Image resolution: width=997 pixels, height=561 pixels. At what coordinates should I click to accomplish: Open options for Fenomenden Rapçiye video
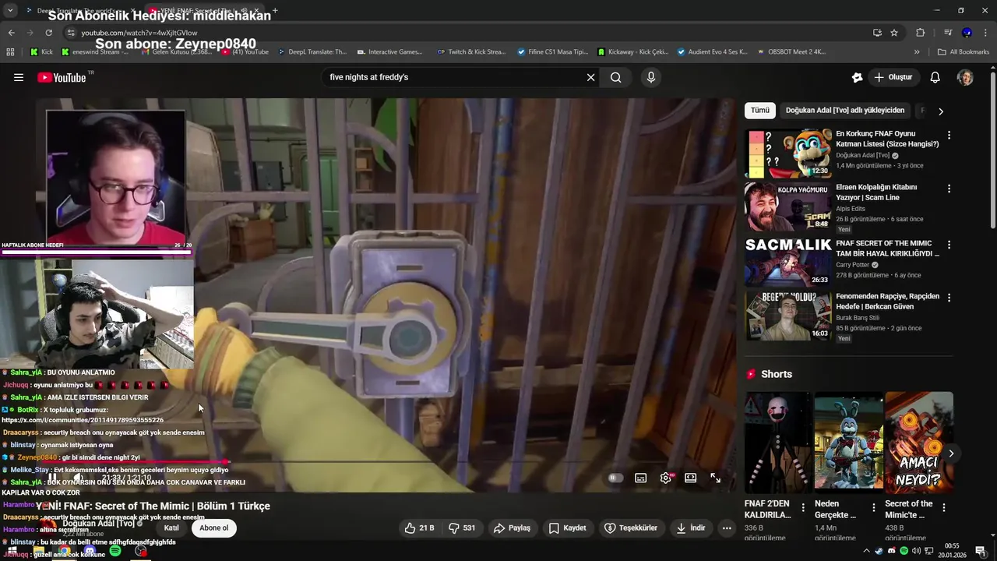click(x=949, y=298)
